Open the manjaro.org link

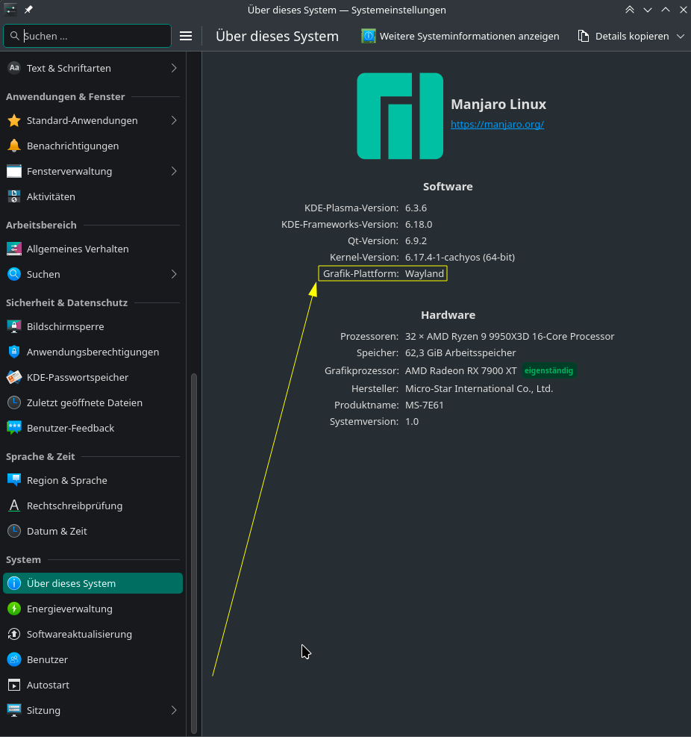click(497, 124)
